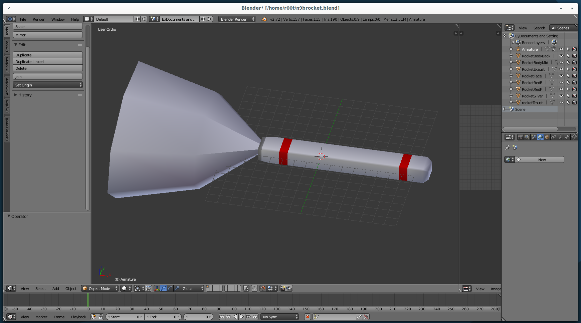The image size is (581, 323).
Task: Click the Duplicate button
Action: click(x=48, y=55)
